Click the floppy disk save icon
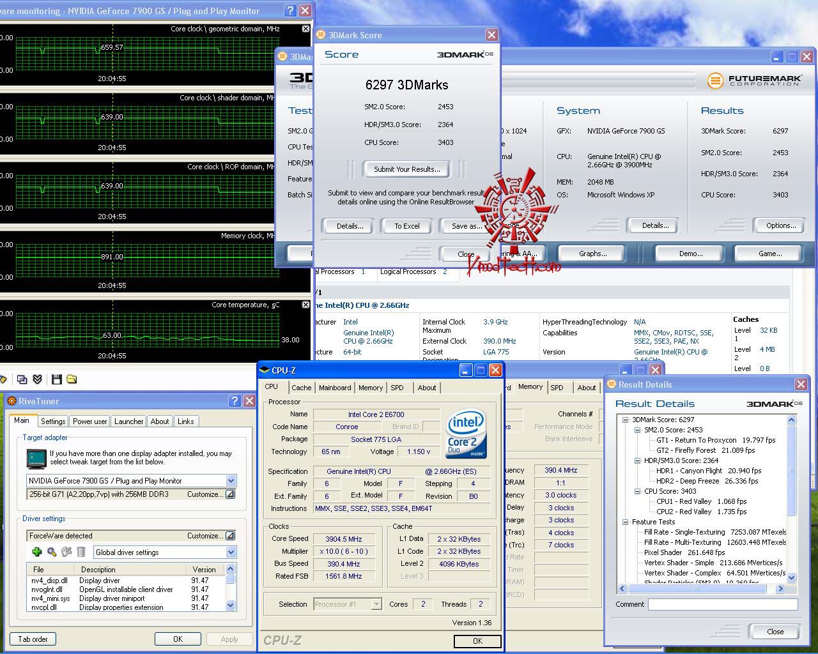Viewport: 818px width, 654px height. click(x=56, y=379)
